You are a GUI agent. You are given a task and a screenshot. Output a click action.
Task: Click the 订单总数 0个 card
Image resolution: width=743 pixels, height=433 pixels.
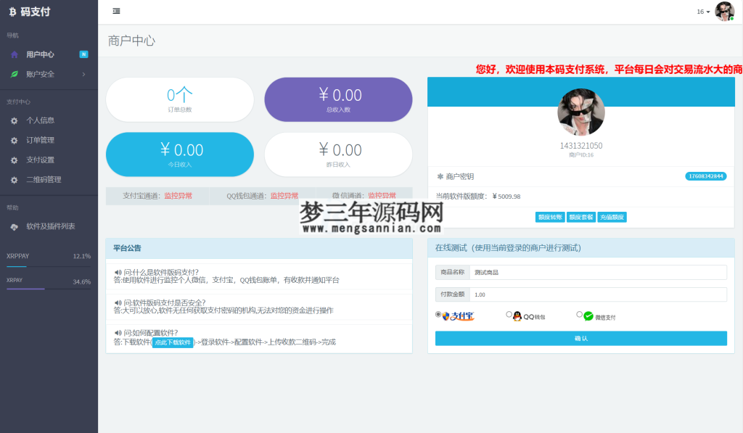point(180,100)
